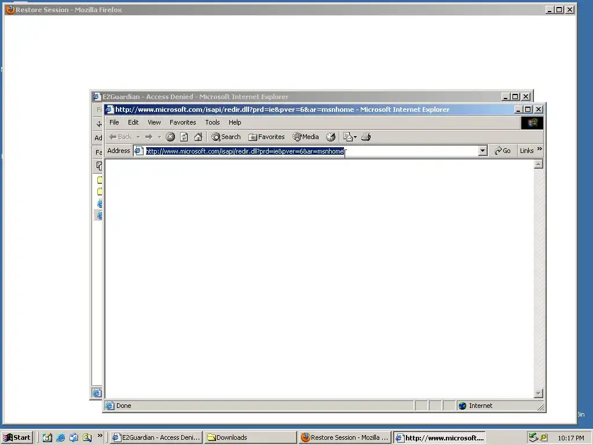Open the Search pane from toolbar
This screenshot has width=593, height=445.
[226, 137]
